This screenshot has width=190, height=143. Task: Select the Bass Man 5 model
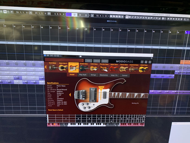[x=63, y=67]
